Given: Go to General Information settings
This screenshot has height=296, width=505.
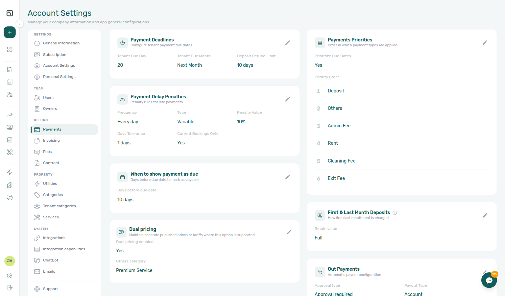Looking at the screenshot, I should tap(64, 43).
